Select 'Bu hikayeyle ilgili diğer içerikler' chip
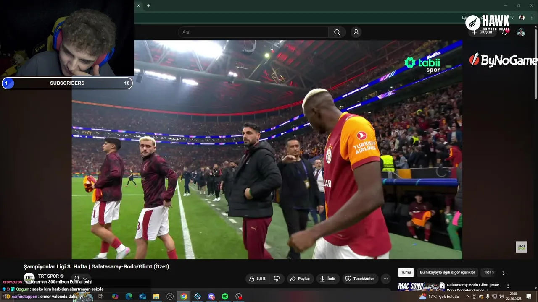 (447, 273)
